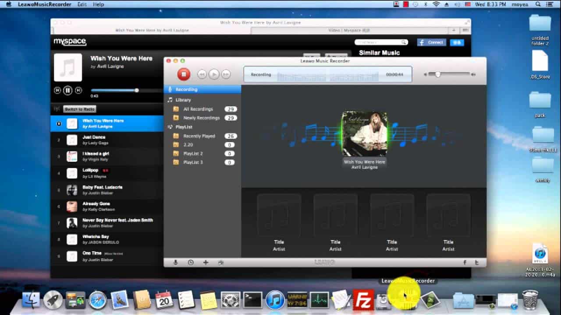Image resolution: width=561 pixels, height=315 pixels.
Task: Switch to Wish You Were Here browser tab
Action: tap(152, 31)
